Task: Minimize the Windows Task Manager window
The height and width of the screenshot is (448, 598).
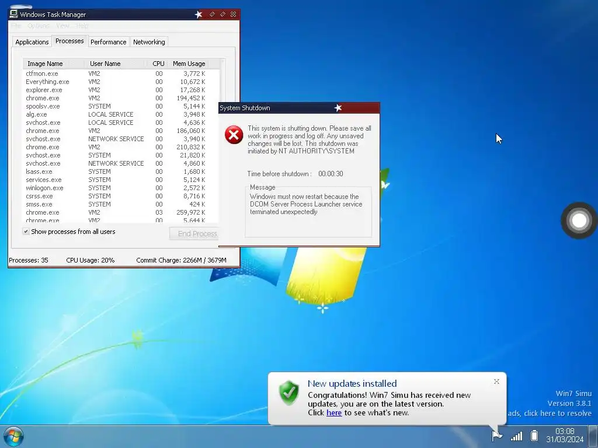Action: coord(212,15)
